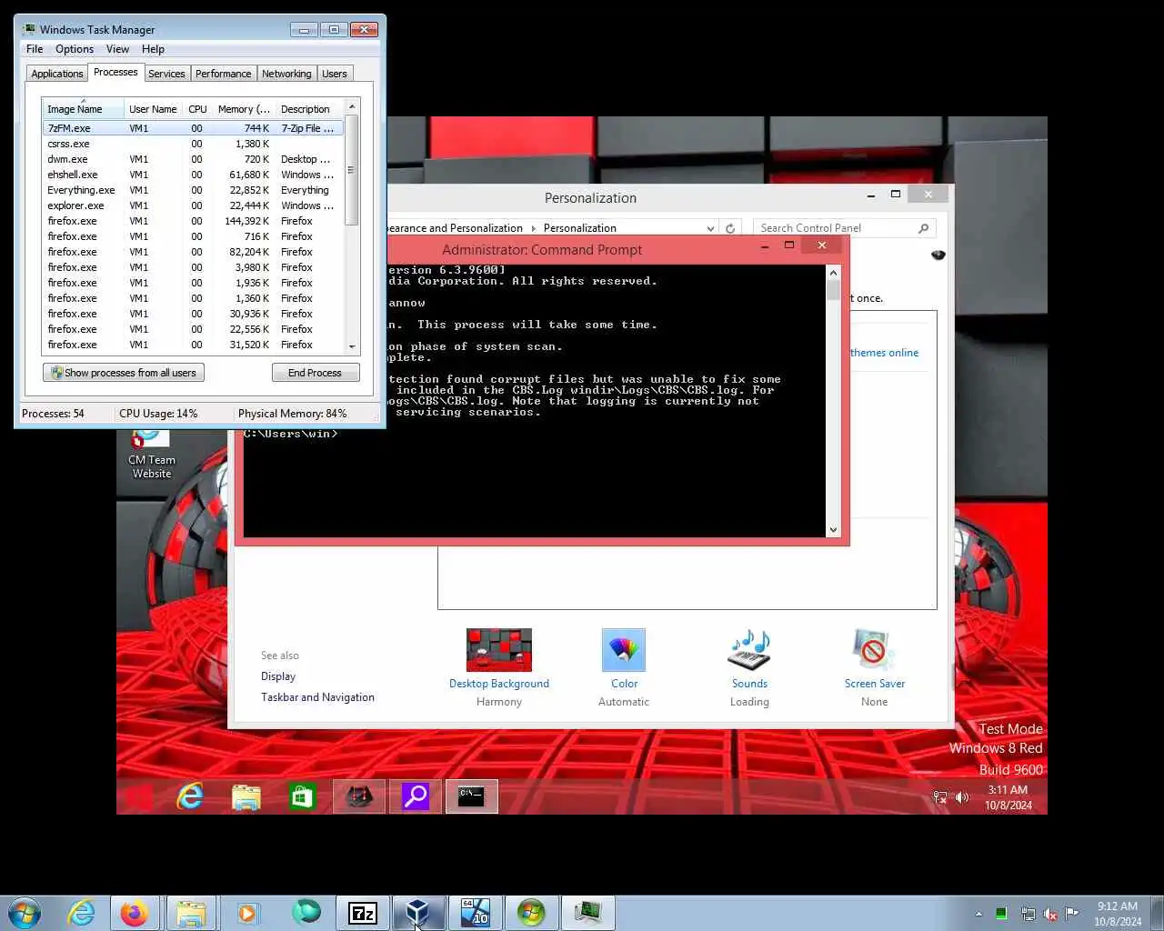Click 'earance and Personalization' breadcrumb
Screen dimensions: 1164x931
point(456,228)
